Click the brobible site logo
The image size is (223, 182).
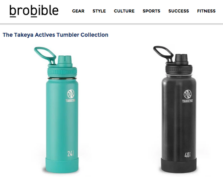(x=34, y=11)
